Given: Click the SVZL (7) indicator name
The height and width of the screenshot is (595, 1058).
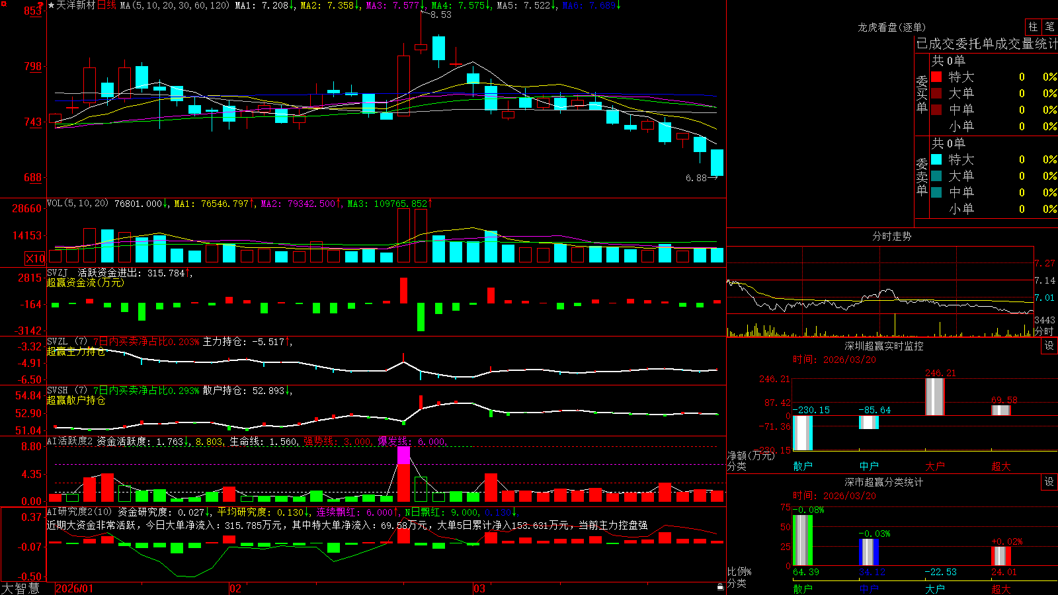Looking at the screenshot, I should point(67,341).
